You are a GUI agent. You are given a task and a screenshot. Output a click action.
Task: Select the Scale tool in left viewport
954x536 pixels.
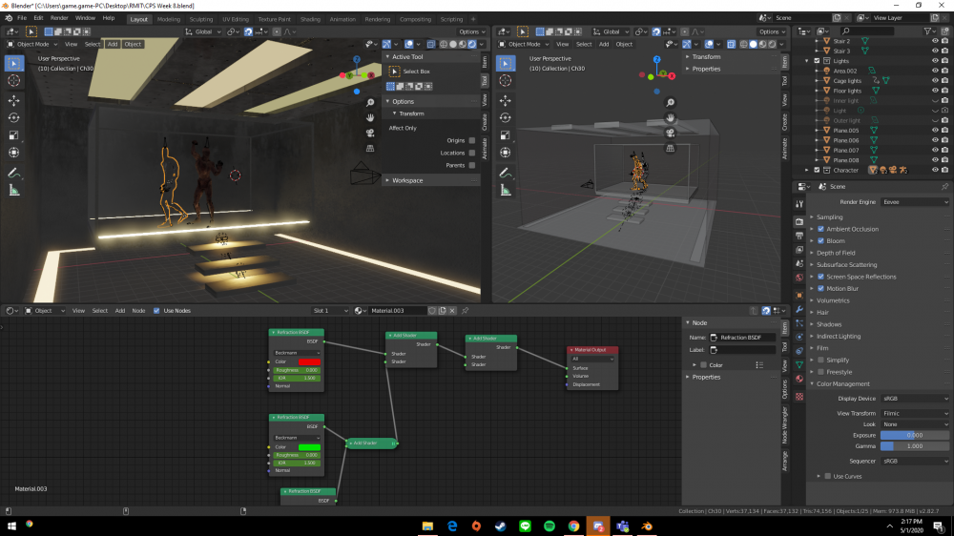point(14,135)
